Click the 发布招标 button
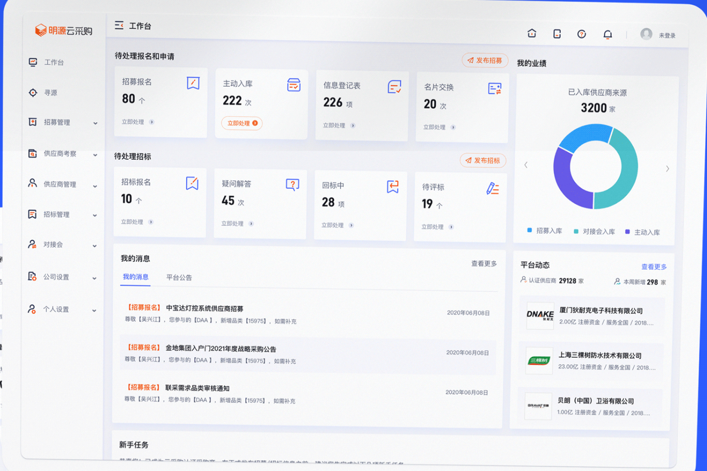This screenshot has height=471, width=707. click(x=483, y=160)
